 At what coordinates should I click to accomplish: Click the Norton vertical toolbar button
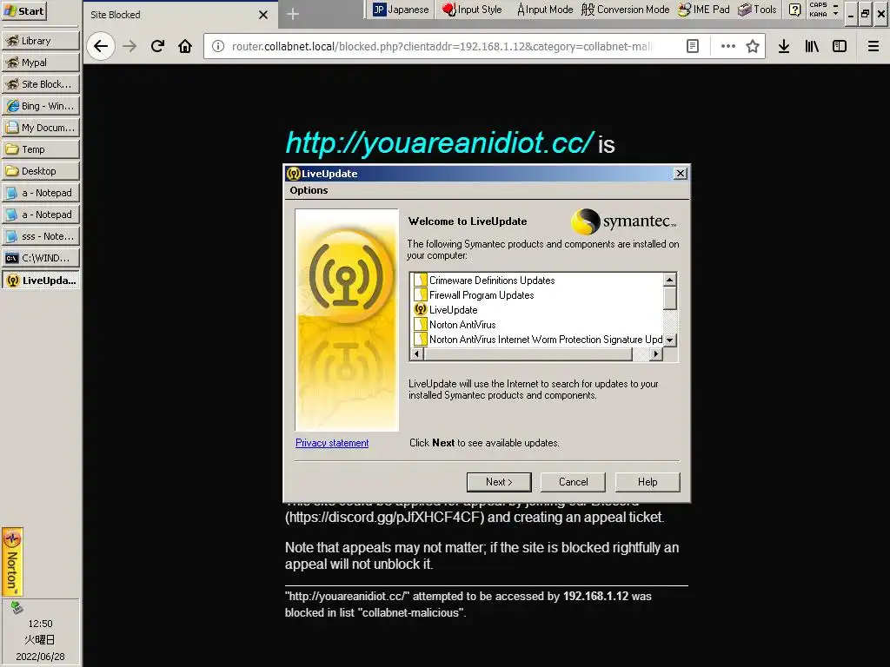point(12,562)
